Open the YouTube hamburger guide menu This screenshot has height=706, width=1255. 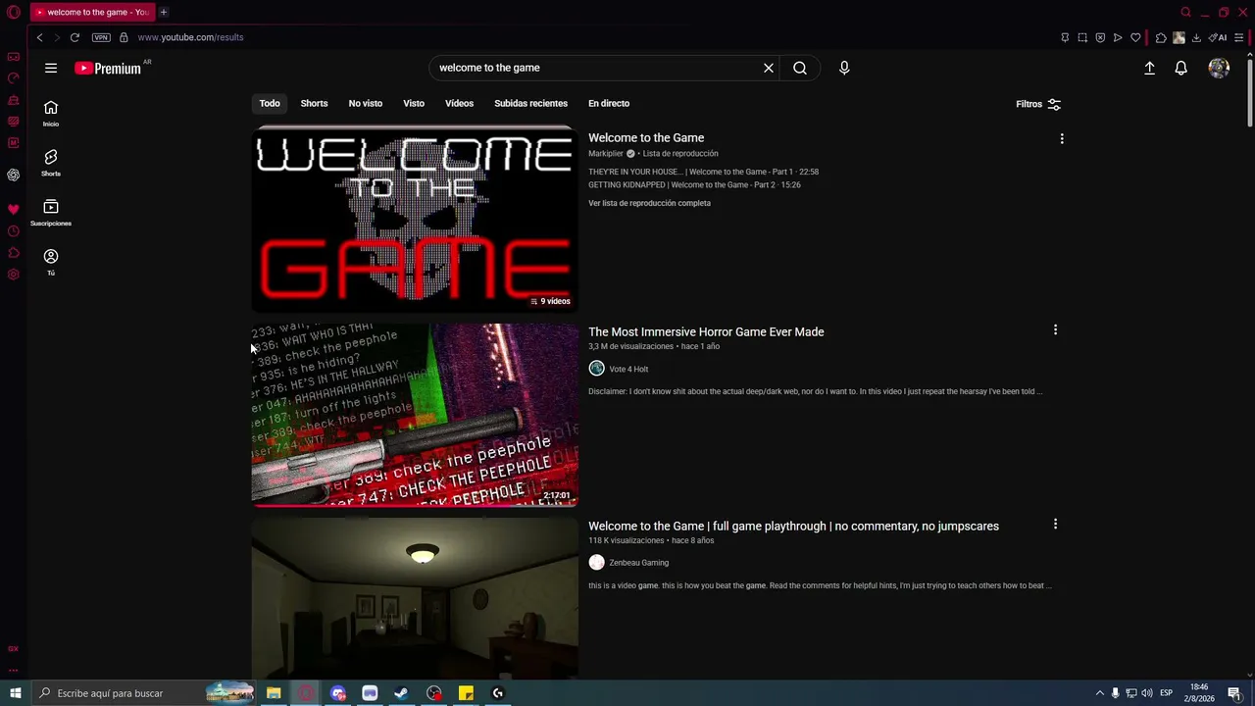(51, 68)
